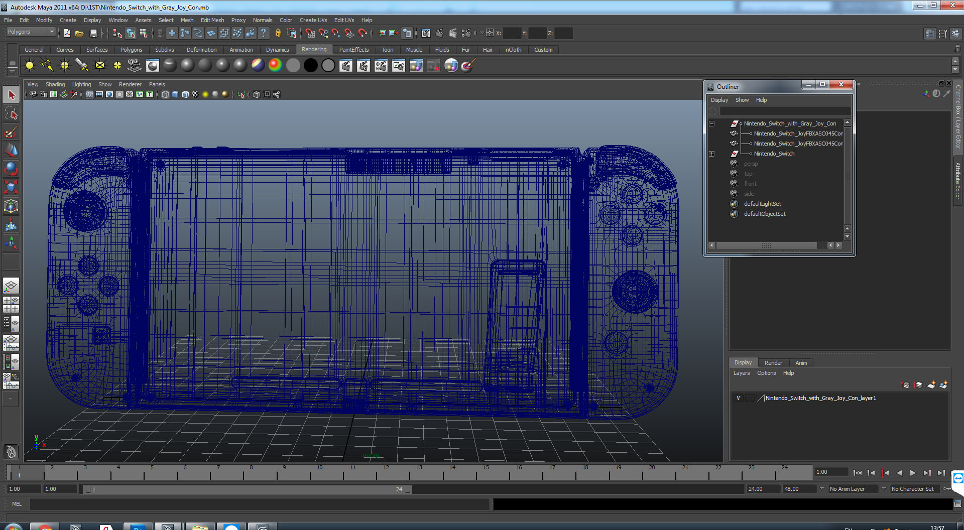Click the Outliner horizontal scrollbar
This screenshot has height=530, width=964.
click(767, 245)
